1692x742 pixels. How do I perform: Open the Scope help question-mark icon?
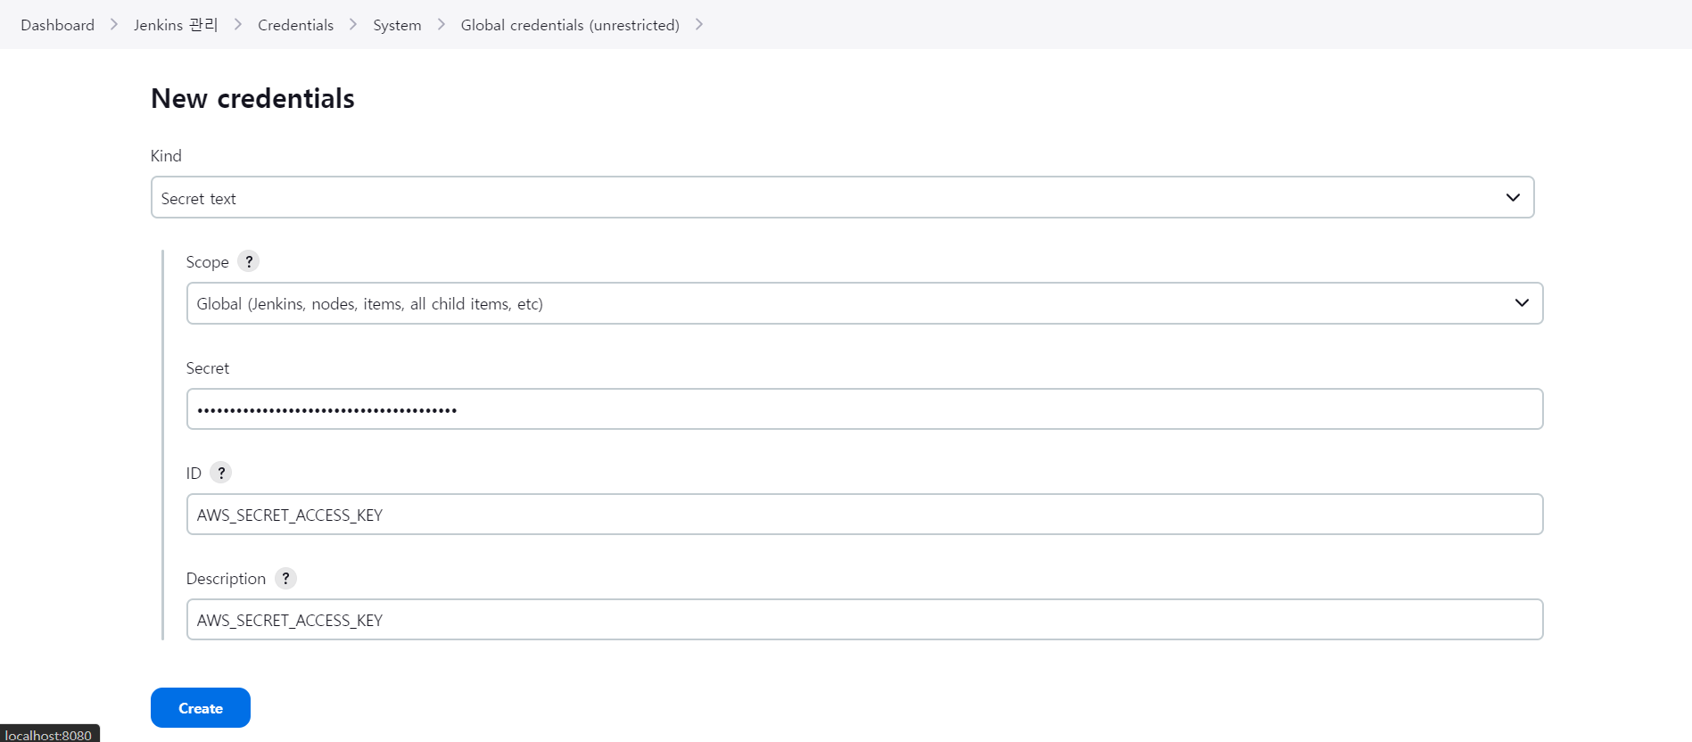pos(249,261)
